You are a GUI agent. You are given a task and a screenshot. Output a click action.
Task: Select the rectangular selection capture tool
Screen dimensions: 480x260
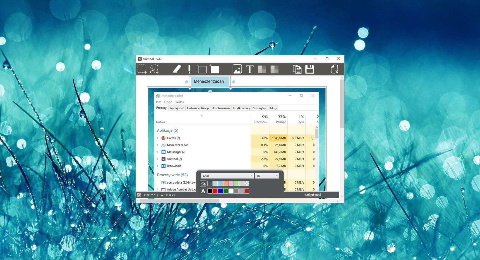click(x=142, y=69)
